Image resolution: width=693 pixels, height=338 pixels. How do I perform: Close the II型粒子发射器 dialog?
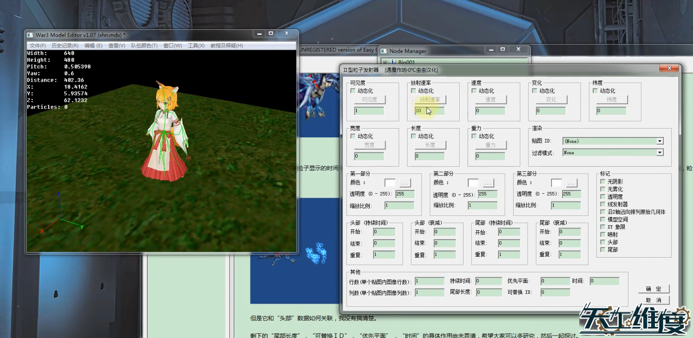click(669, 69)
